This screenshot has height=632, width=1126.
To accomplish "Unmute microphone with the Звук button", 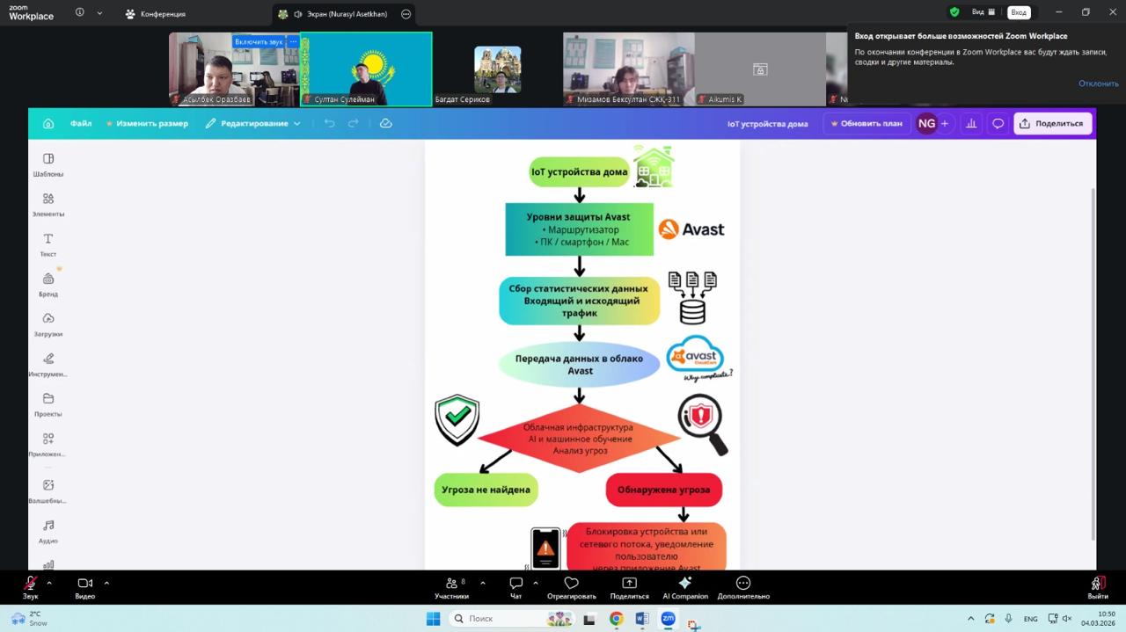I will [x=31, y=586].
